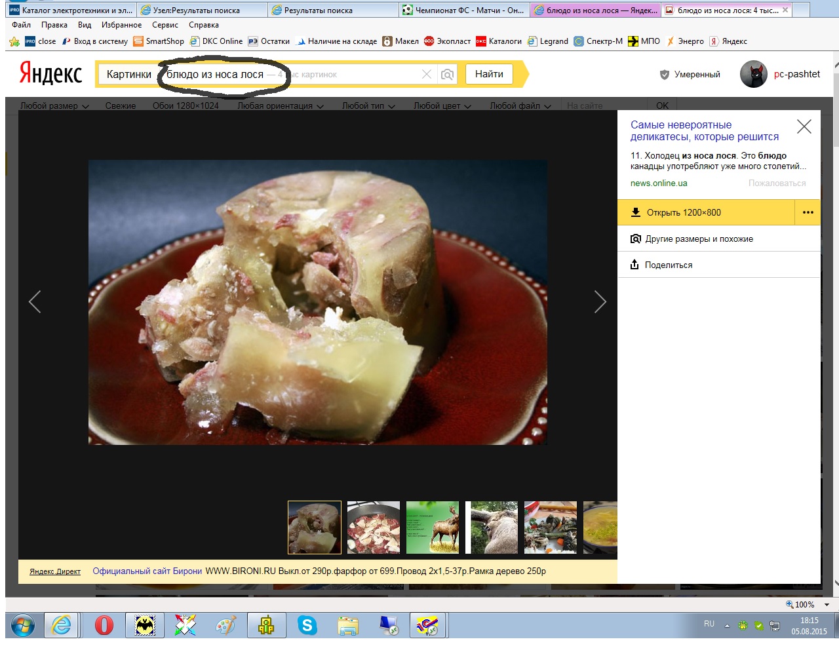The width and height of the screenshot is (839, 671).
Task: Launch Opera from the taskbar
Action: 104,625
